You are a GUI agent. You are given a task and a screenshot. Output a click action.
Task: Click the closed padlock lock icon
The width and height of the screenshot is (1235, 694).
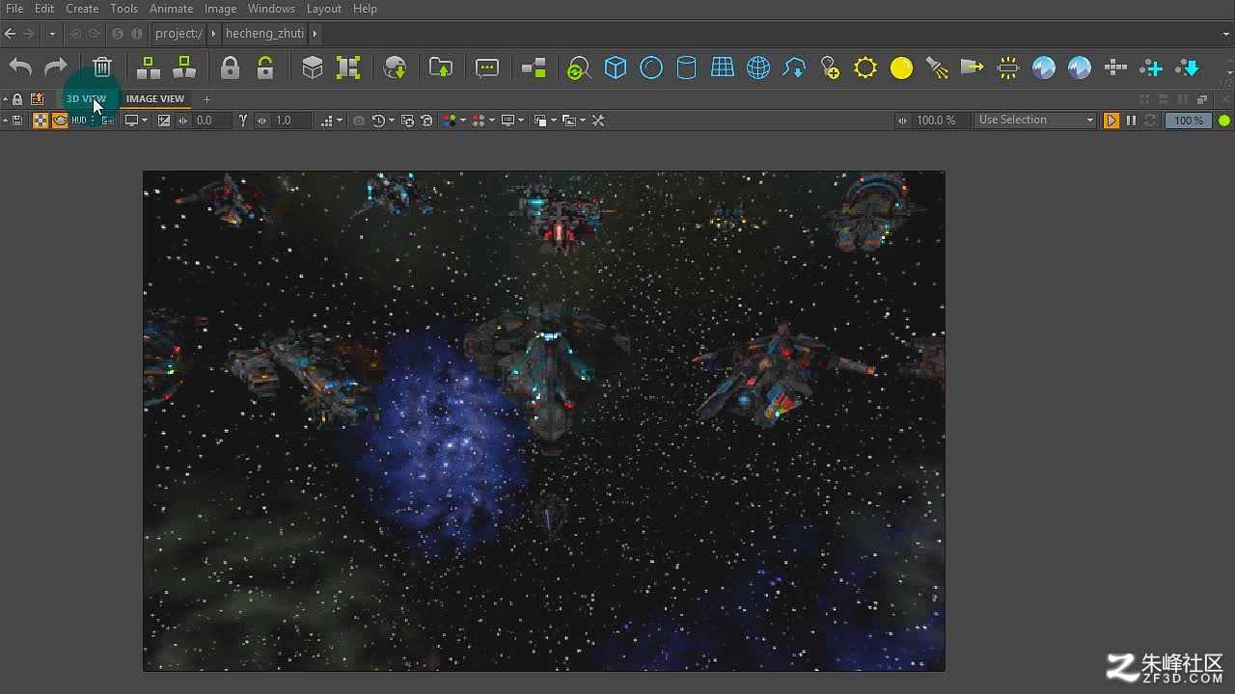click(x=230, y=67)
